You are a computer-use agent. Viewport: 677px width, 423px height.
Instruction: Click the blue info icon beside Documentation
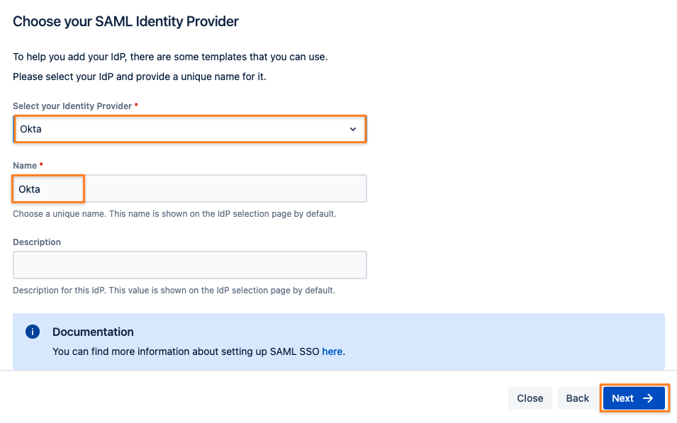(x=33, y=332)
